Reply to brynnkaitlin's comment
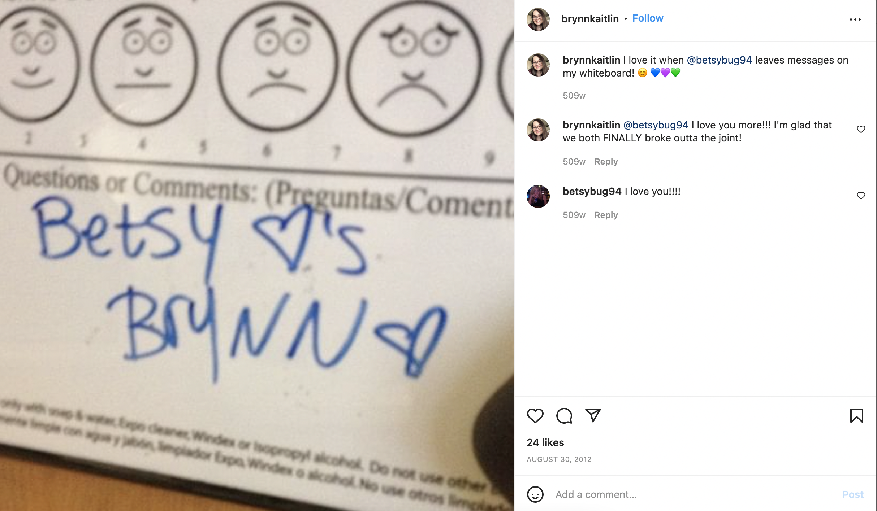The height and width of the screenshot is (511, 877). tap(606, 162)
